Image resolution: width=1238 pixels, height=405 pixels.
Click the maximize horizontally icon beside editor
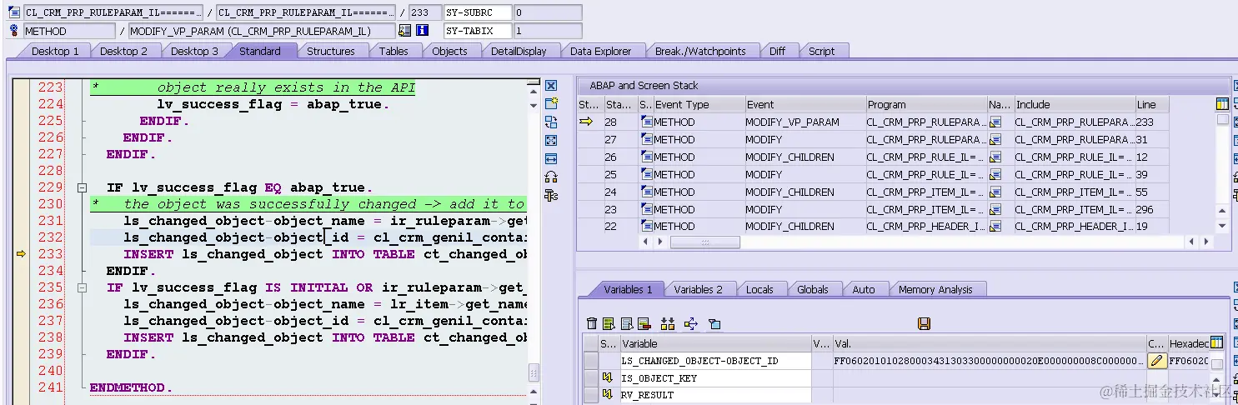coord(551,158)
